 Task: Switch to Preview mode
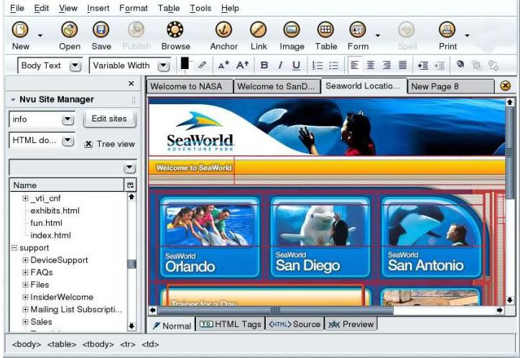[x=351, y=324]
